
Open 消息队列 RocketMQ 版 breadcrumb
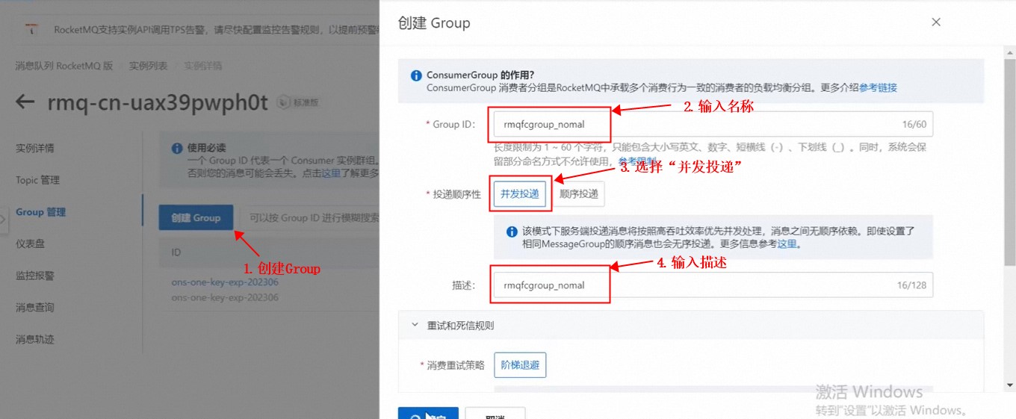[x=64, y=66]
